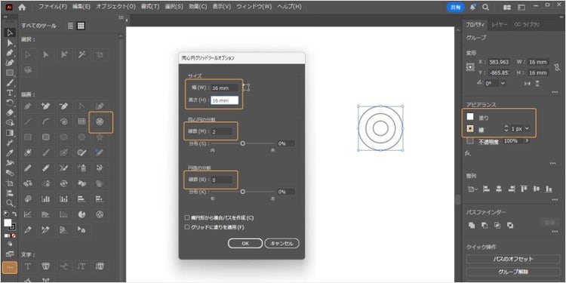Screen dimensions: 566x283
Task: Confirm the dialog with OK
Action: click(245, 243)
